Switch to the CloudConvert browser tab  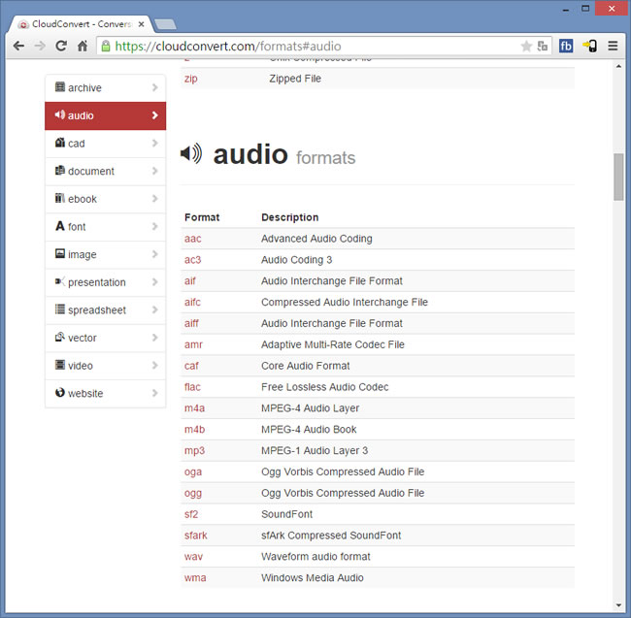pyautogui.click(x=78, y=22)
